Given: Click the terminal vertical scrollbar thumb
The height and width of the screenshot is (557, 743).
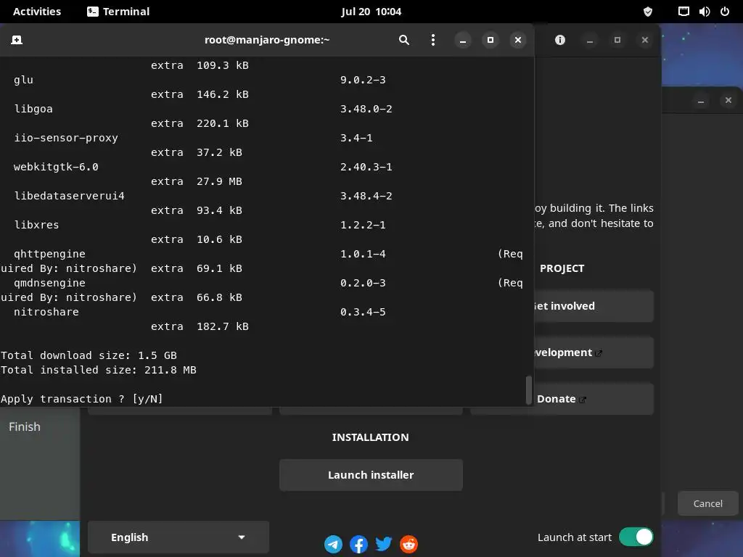Looking at the screenshot, I should (x=529, y=390).
